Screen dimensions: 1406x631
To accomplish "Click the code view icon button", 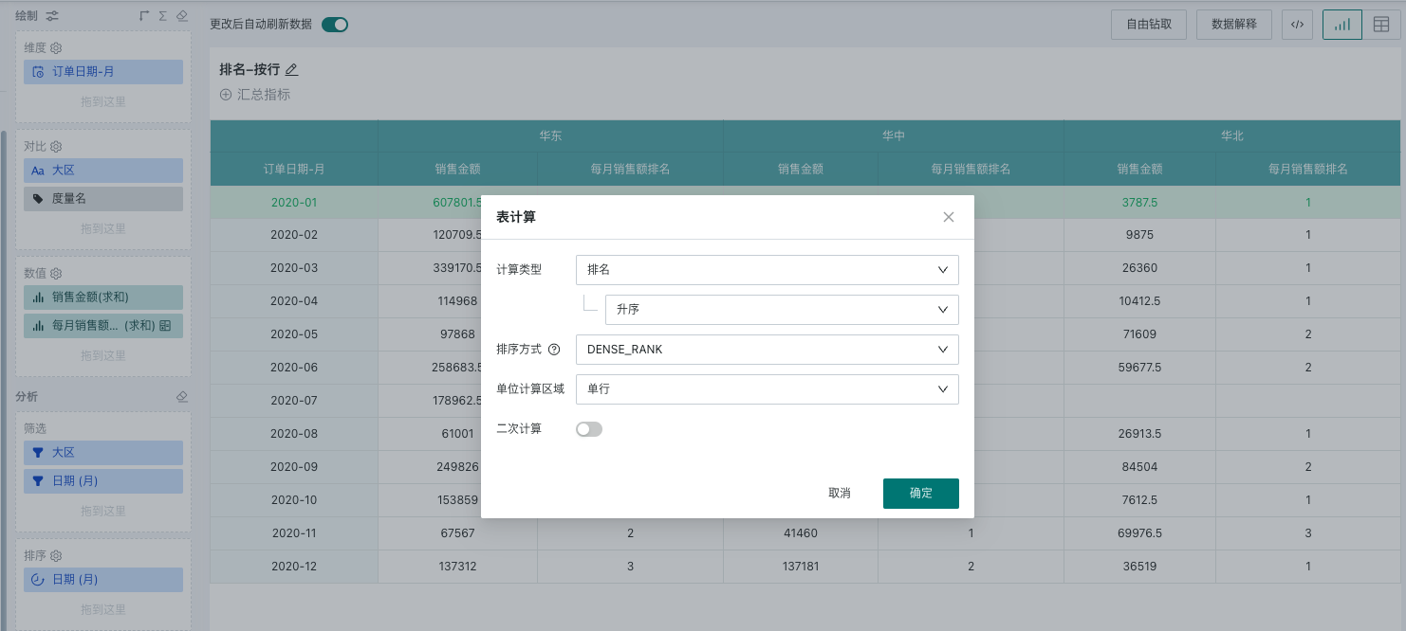I will coord(1297,25).
